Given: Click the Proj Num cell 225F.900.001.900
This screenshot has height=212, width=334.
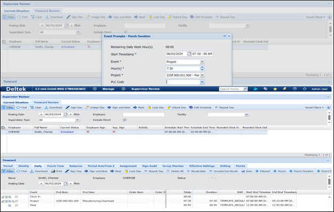Looking at the screenshot, I should 67,201.
